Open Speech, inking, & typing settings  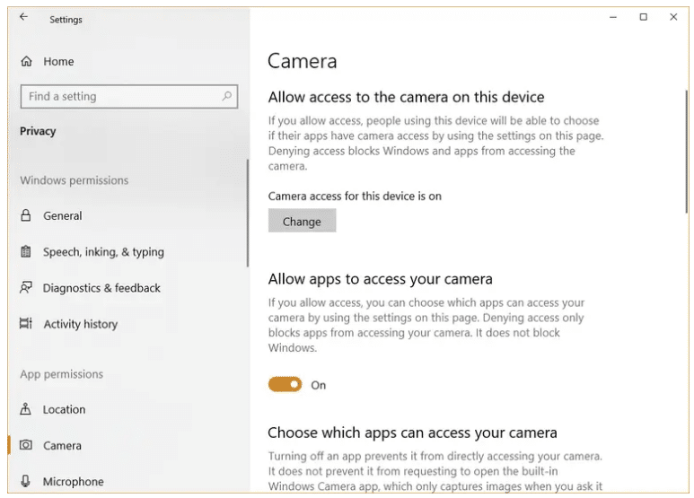[103, 252]
